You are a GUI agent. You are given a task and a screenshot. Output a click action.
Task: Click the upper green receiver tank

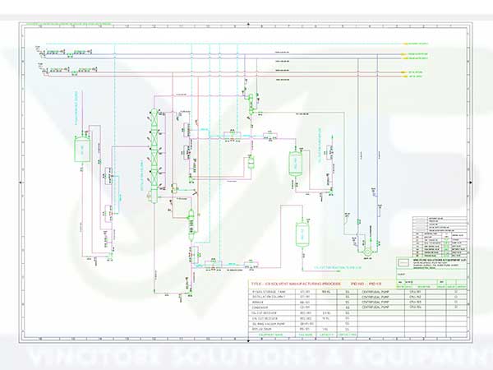[x=295, y=163]
